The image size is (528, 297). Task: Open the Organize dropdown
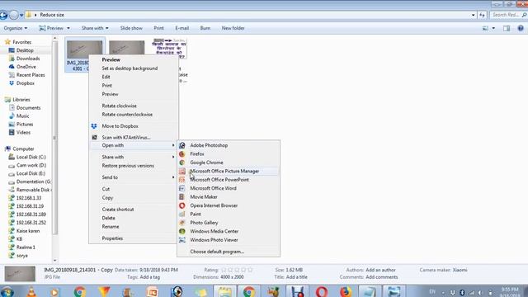coord(16,28)
